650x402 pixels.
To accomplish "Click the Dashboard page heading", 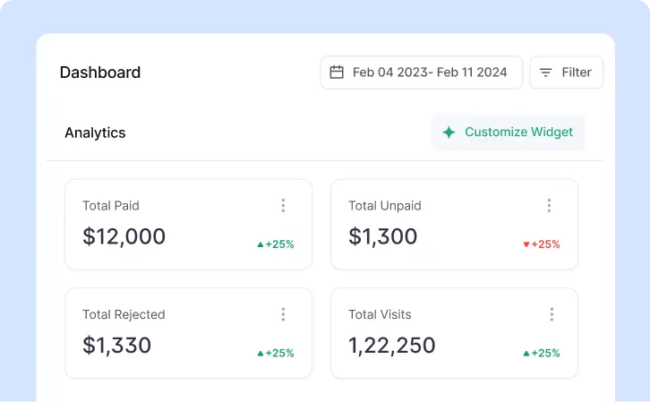I will (100, 73).
